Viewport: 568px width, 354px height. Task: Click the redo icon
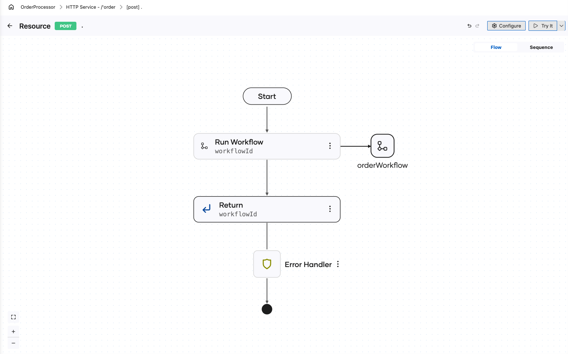[x=477, y=26]
